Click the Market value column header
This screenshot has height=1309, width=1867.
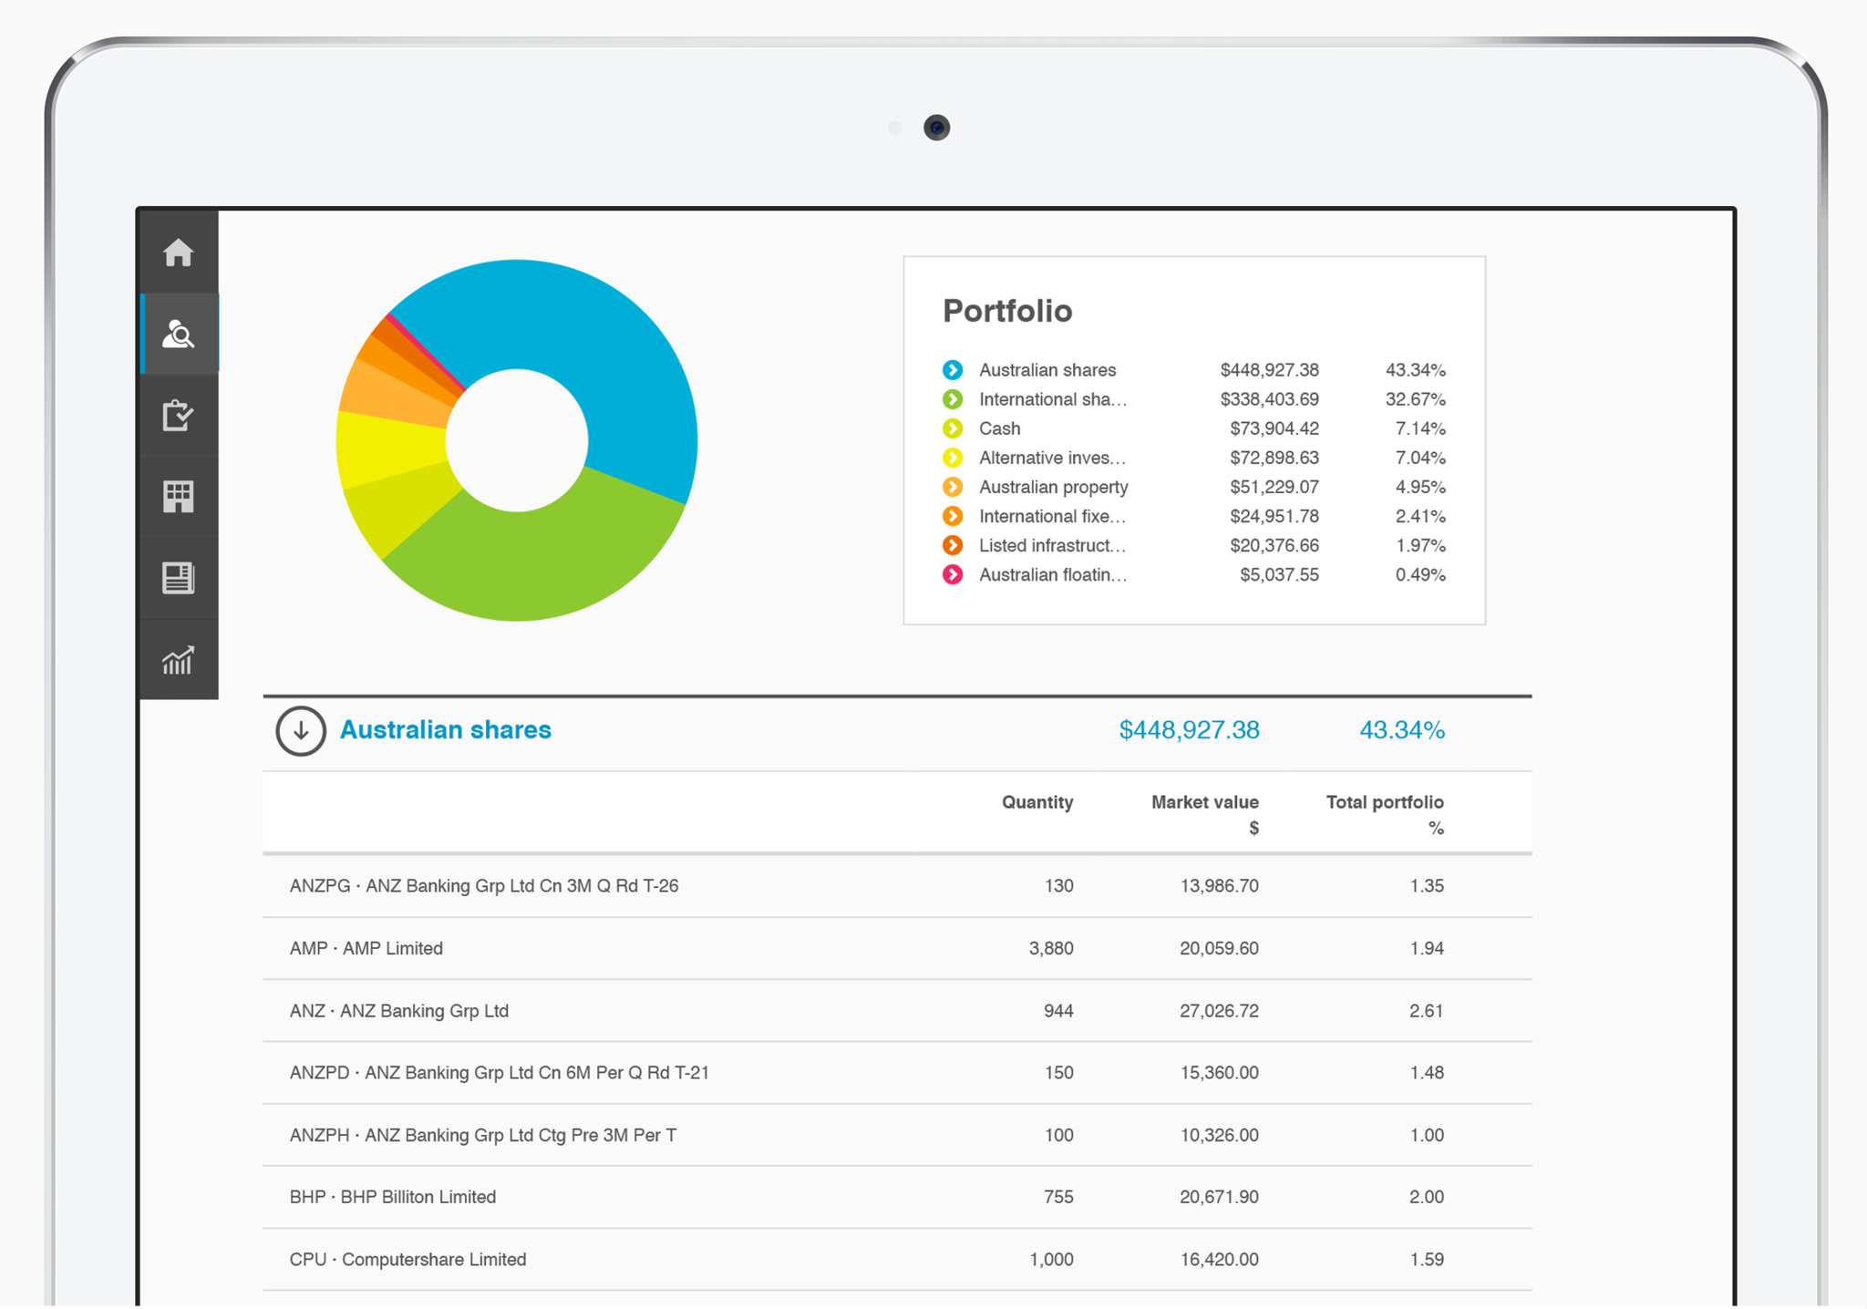coord(1204,802)
